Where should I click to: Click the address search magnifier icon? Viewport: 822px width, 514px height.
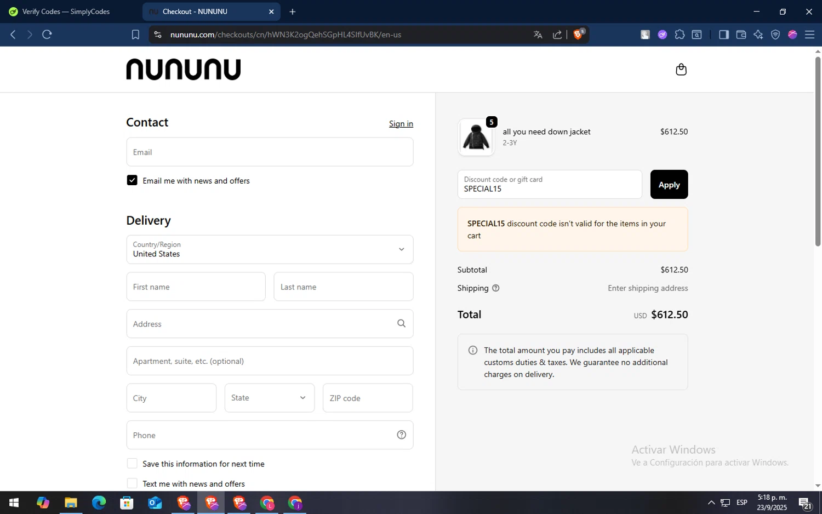coord(401,323)
